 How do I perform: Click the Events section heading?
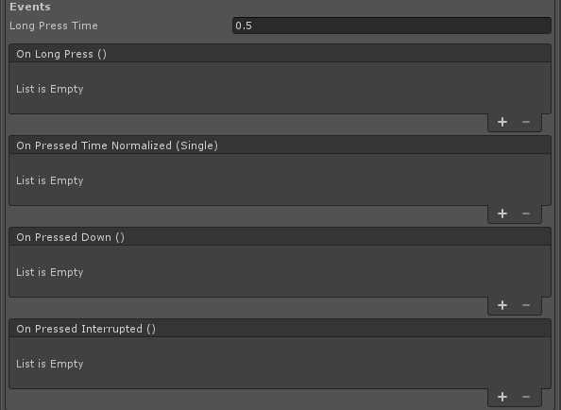(30, 7)
